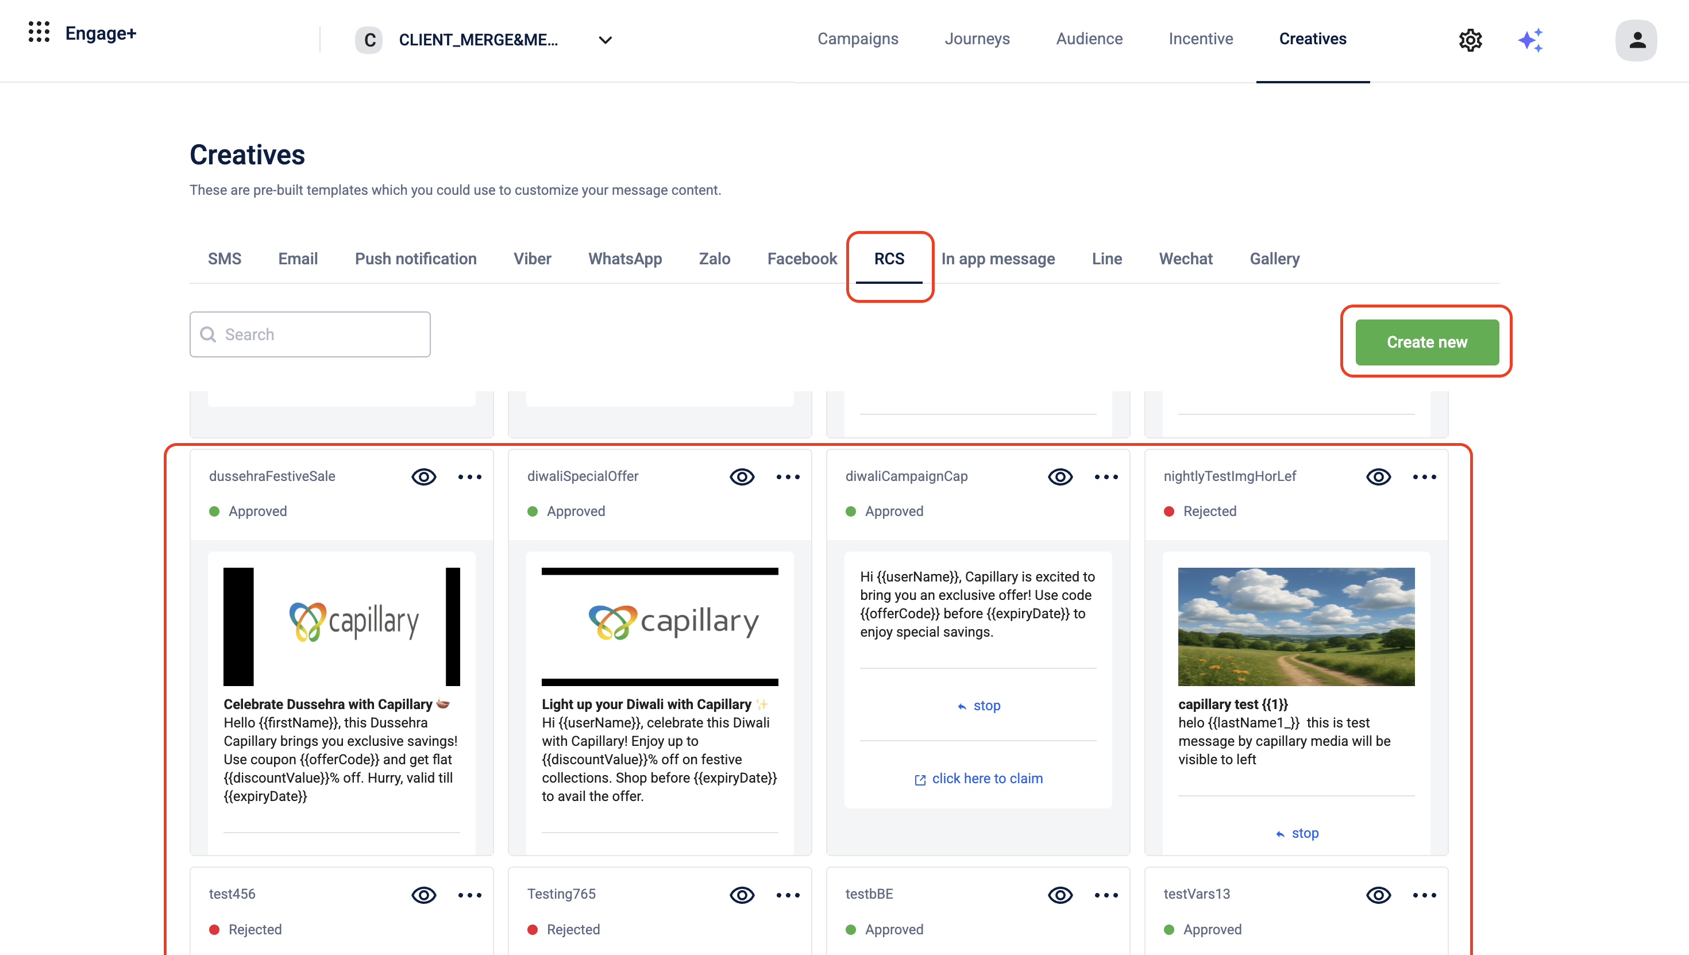Screen dimensions: 1689x955
Task: Go to Campaigns in top navigation
Action: click(858, 38)
